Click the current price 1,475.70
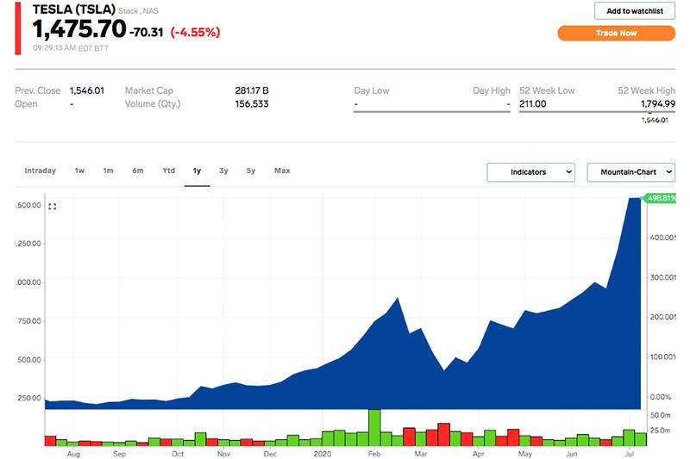 [79, 29]
